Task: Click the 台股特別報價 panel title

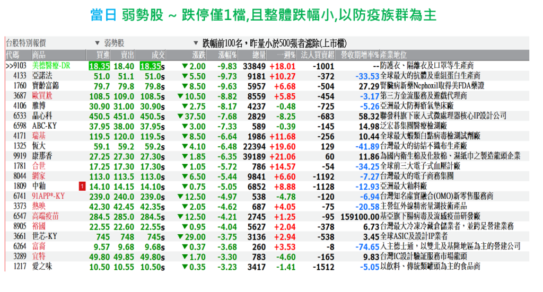Action: click(x=25, y=43)
